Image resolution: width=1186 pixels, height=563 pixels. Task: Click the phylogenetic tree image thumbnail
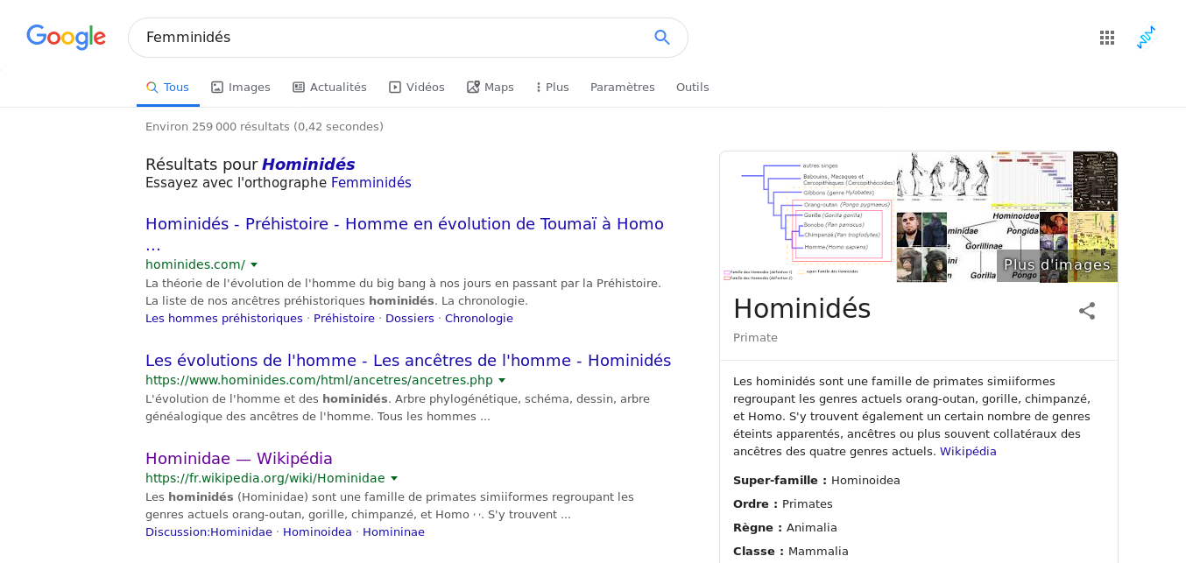807,217
